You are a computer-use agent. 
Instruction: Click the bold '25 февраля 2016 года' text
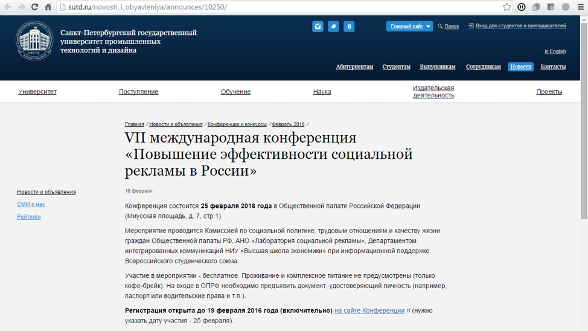coord(236,206)
